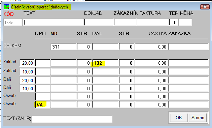Click the MĚNA input field
The height and width of the screenshot is (128, 212).
[185, 23]
